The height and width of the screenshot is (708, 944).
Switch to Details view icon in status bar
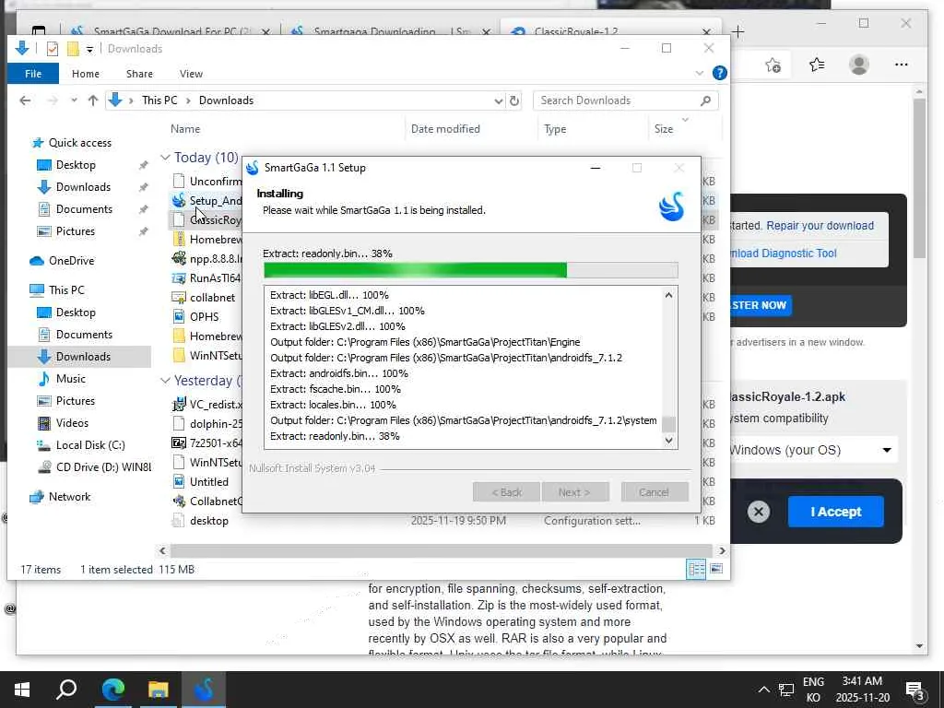[697, 569]
